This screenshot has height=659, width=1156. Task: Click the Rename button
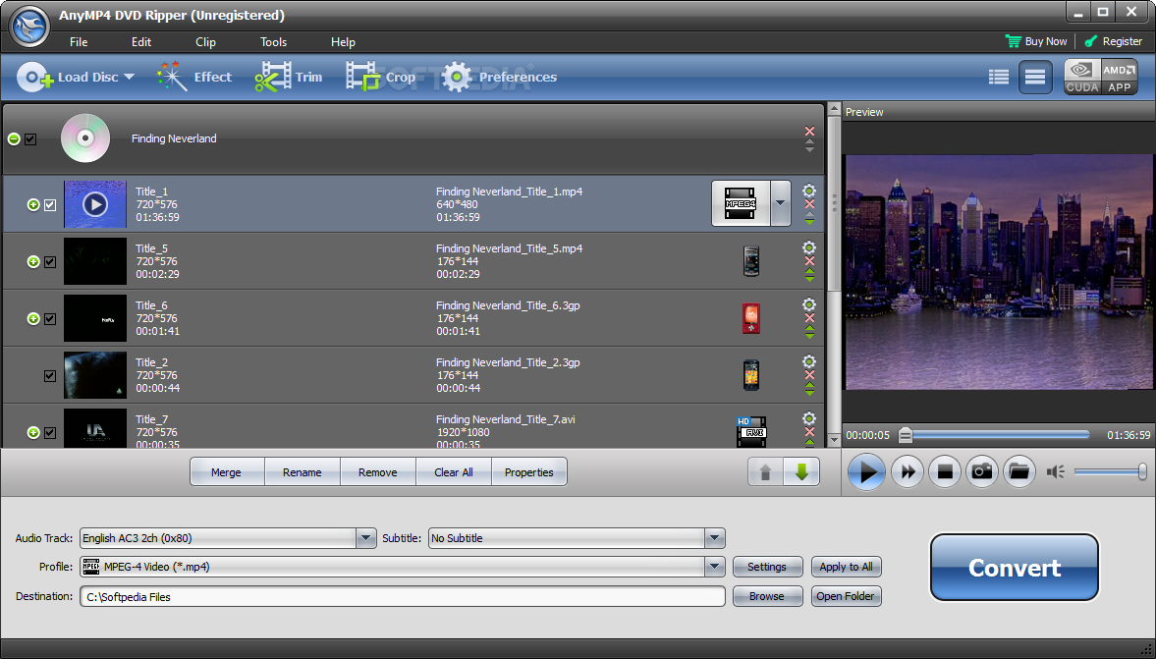coord(303,472)
